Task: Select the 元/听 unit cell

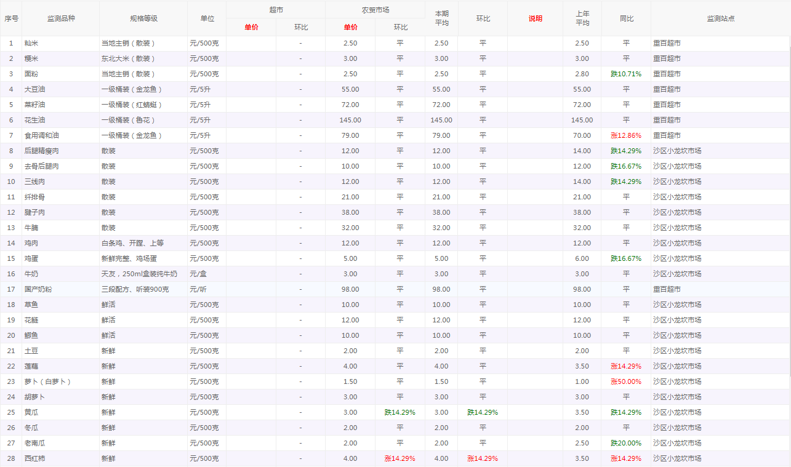Action: pyautogui.click(x=199, y=289)
